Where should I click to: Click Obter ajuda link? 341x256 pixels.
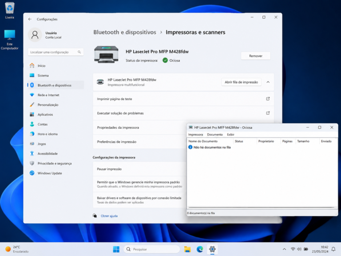(x=109, y=216)
